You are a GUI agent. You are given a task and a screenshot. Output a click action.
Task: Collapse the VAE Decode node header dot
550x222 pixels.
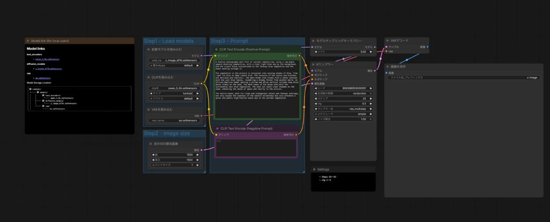[x=388, y=40]
